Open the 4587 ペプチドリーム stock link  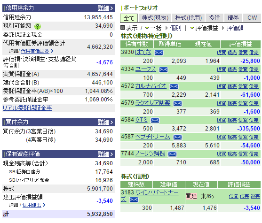(152, 137)
